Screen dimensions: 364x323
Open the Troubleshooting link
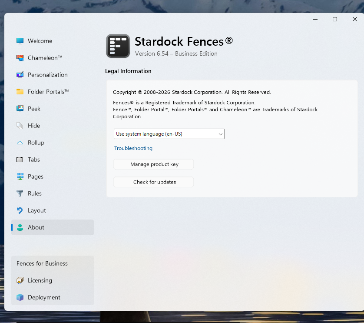coord(133,148)
